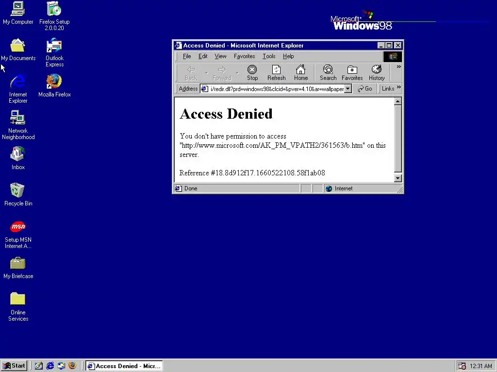Show Desktop from Quick Launch
The image size is (497, 372).
(x=39, y=366)
